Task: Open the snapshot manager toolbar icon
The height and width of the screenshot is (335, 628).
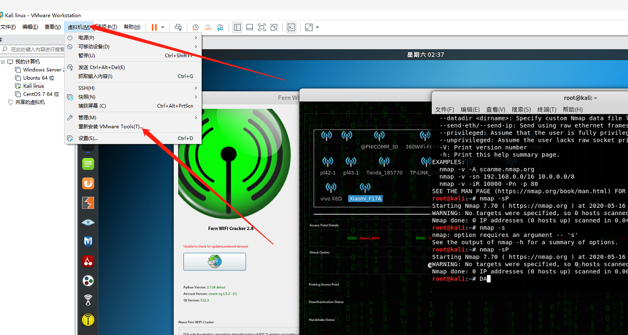Action: (220, 27)
